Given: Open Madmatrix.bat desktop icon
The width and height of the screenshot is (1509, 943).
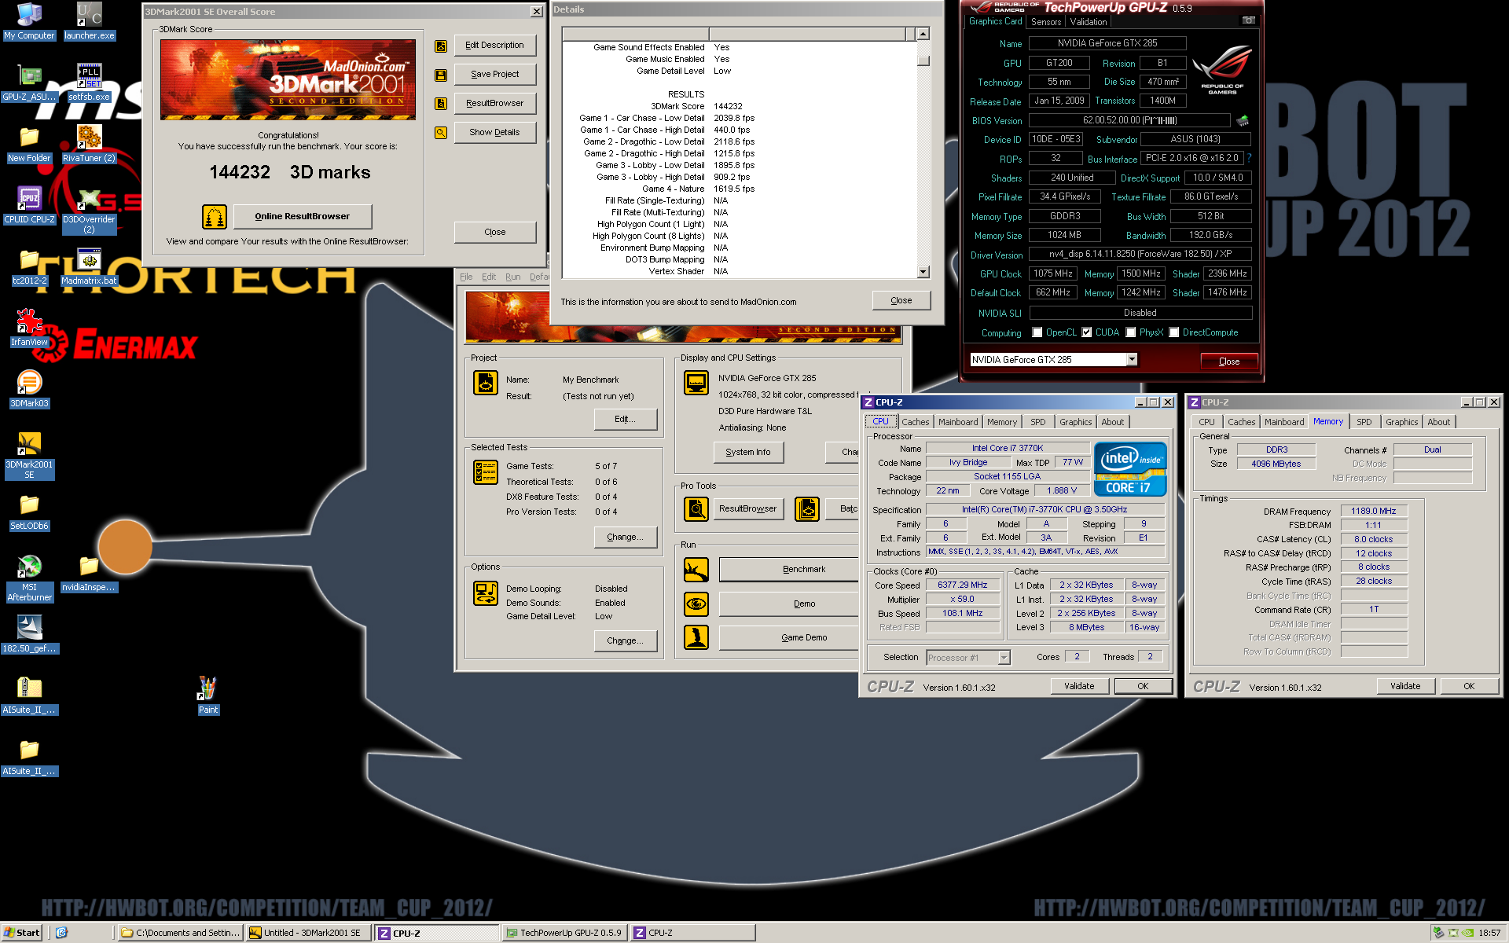Looking at the screenshot, I should pos(89,266).
